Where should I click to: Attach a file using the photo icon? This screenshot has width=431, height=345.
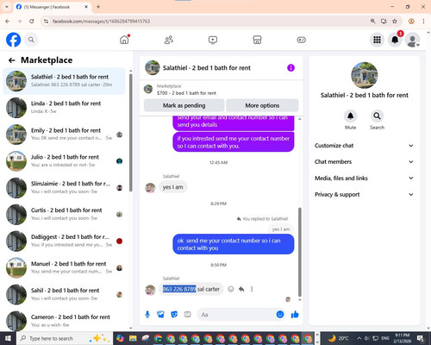pyautogui.click(x=160, y=315)
